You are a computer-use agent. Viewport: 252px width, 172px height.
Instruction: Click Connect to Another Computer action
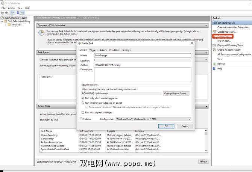click(233, 27)
